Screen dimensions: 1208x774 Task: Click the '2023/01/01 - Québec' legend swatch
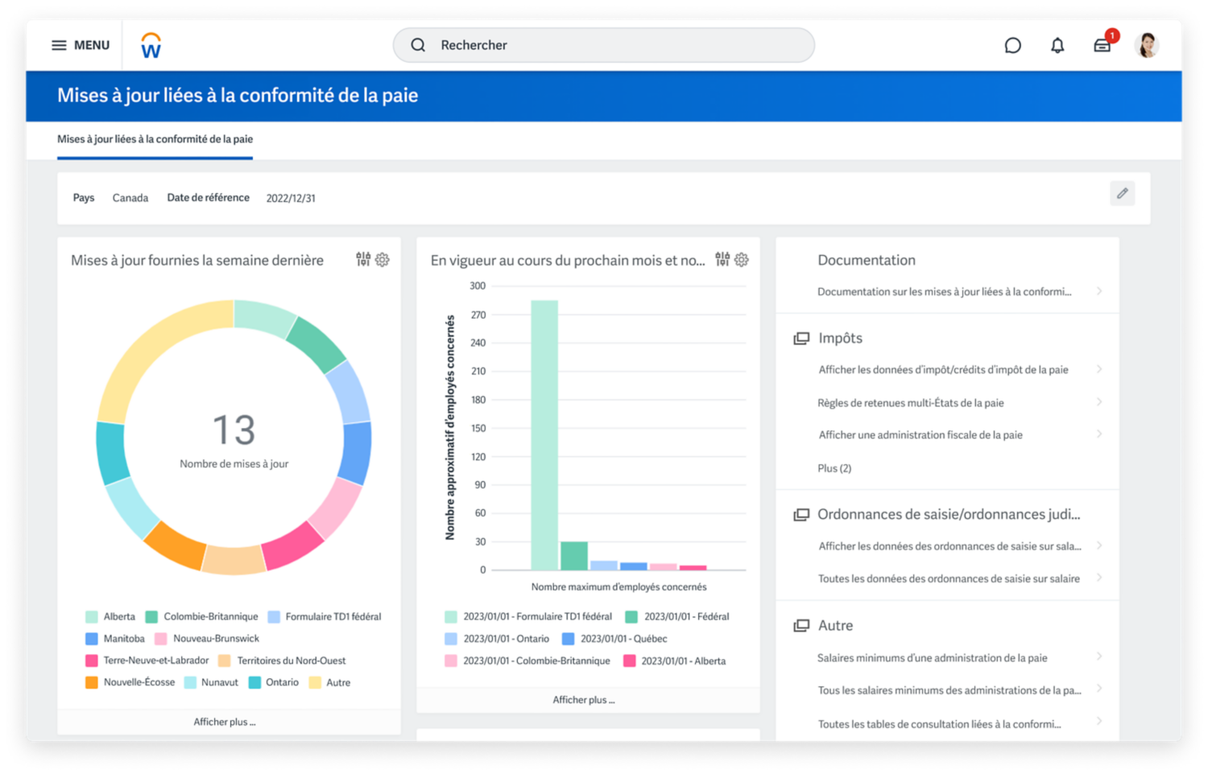(x=569, y=639)
